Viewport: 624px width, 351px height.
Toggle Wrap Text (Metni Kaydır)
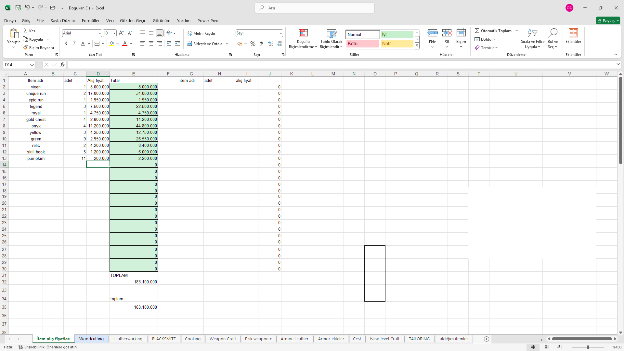[x=201, y=33]
